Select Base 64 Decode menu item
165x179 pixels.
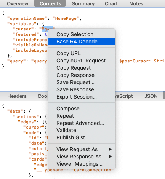82,42
